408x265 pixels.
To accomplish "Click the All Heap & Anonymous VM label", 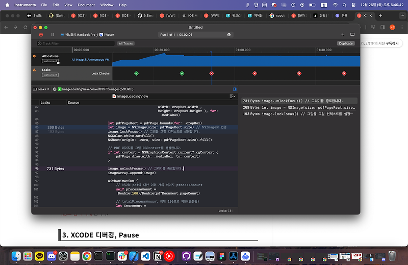I will coord(91,60).
